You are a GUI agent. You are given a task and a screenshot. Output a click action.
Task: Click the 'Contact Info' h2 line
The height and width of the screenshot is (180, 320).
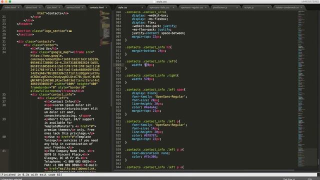62,101
